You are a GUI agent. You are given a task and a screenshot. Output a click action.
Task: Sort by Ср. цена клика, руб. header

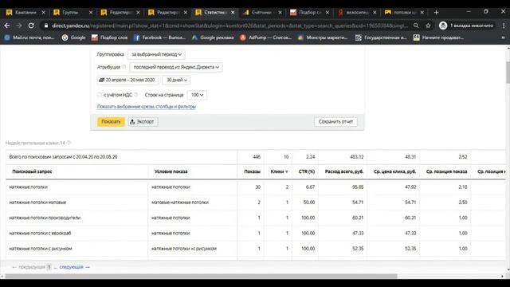[395, 172]
